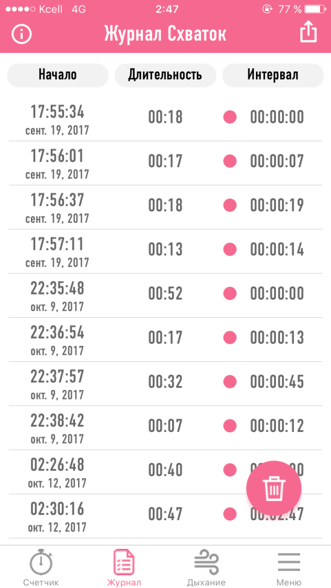Screen dimensions: 331x588
Task: Tap the 00:52 duration value
Action: pyautogui.click(x=165, y=293)
